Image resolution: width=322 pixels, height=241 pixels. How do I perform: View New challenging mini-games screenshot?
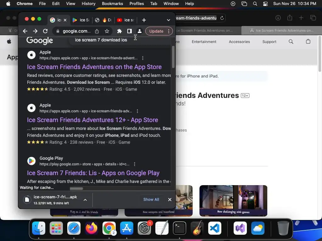(233, 201)
